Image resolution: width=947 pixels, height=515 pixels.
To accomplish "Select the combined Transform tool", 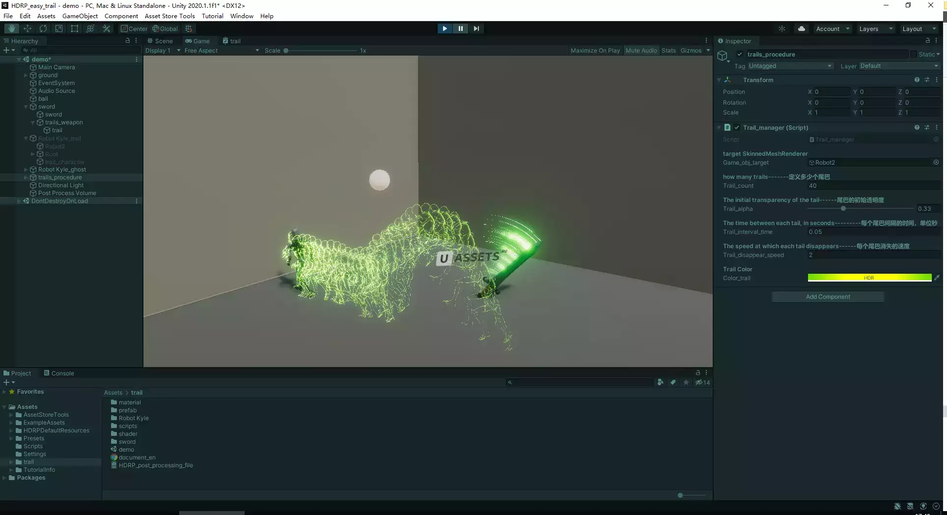I will (x=90, y=29).
